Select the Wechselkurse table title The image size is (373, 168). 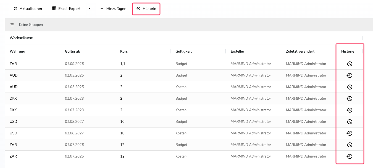[21, 38]
